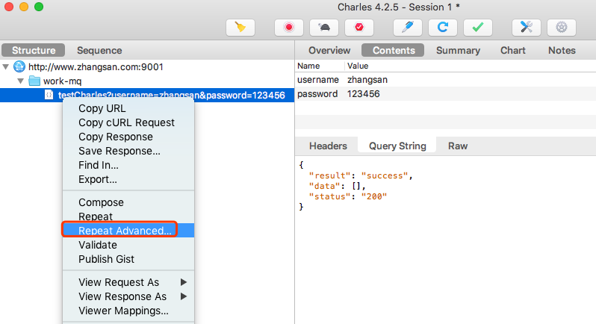596x324 pixels.
Task: Close the Charles window with red button
Action: [9, 7]
